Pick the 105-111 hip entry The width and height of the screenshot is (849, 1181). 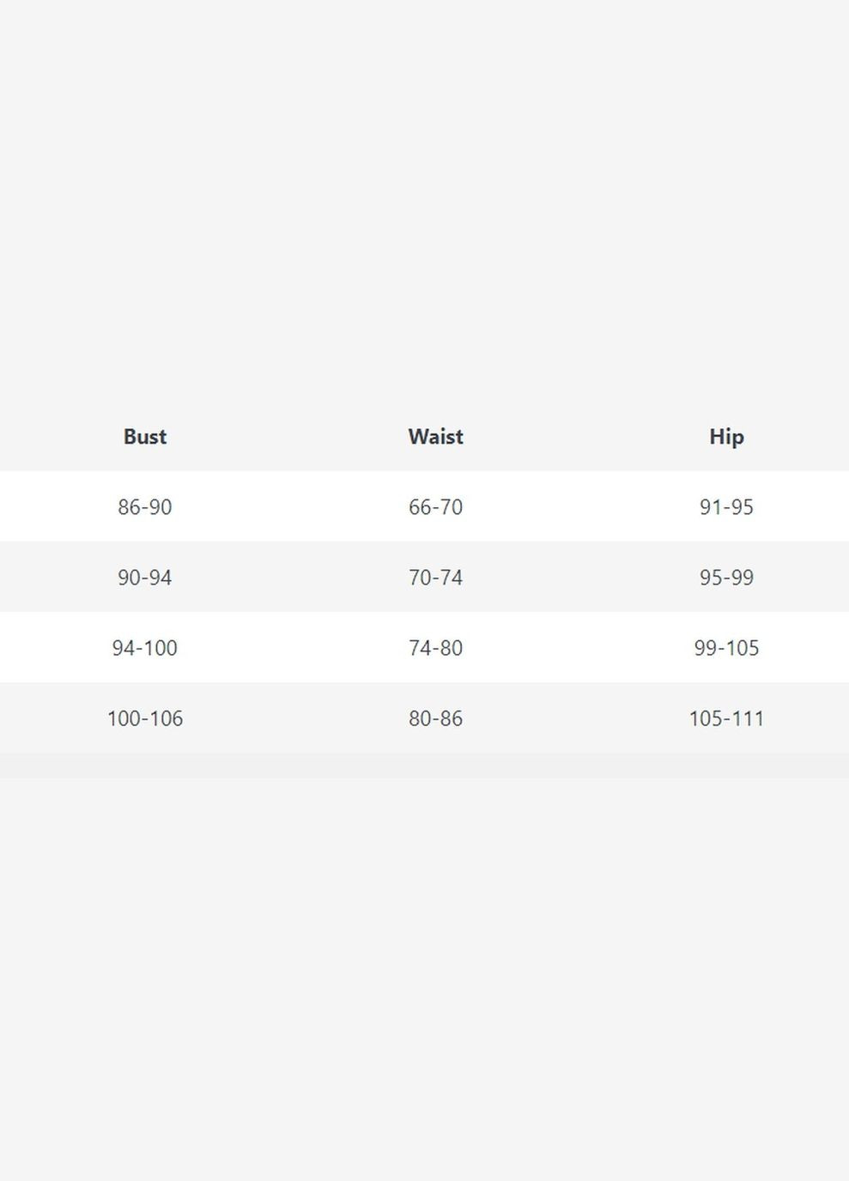(726, 718)
